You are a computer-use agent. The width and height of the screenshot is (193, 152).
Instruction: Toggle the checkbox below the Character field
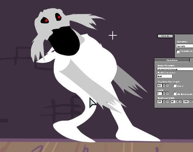(x=178, y=51)
